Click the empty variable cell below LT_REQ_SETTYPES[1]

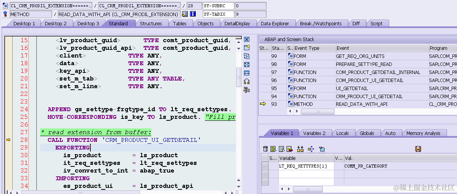point(306,174)
